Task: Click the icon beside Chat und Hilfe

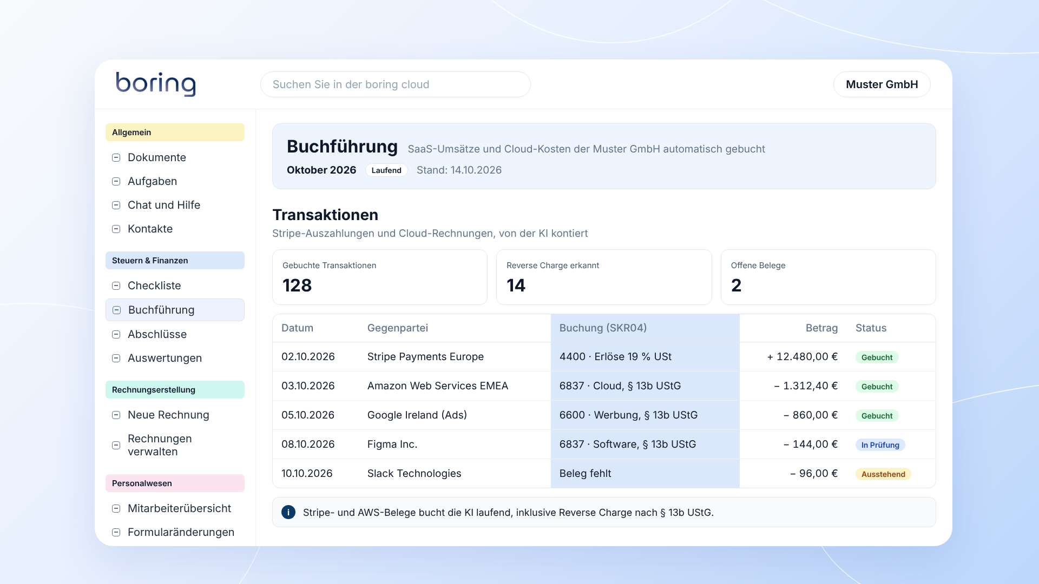Action: 116,205
